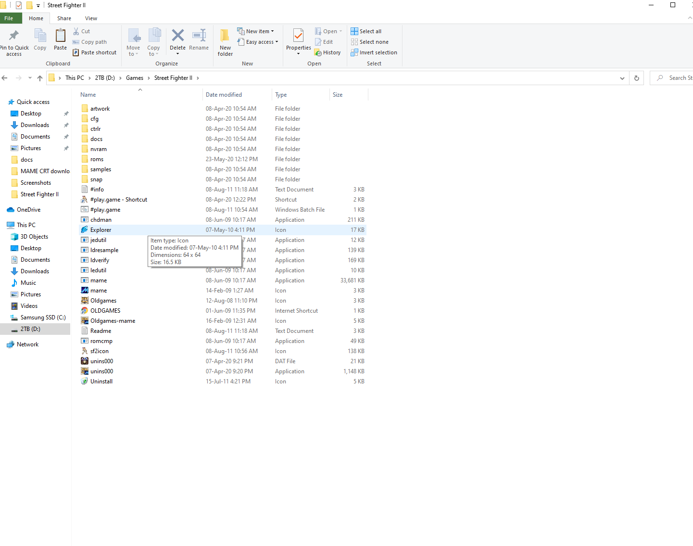Viewport: 693px width, 546px height.
Task: Switch to the Share ribbon tab
Action: [x=64, y=18]
